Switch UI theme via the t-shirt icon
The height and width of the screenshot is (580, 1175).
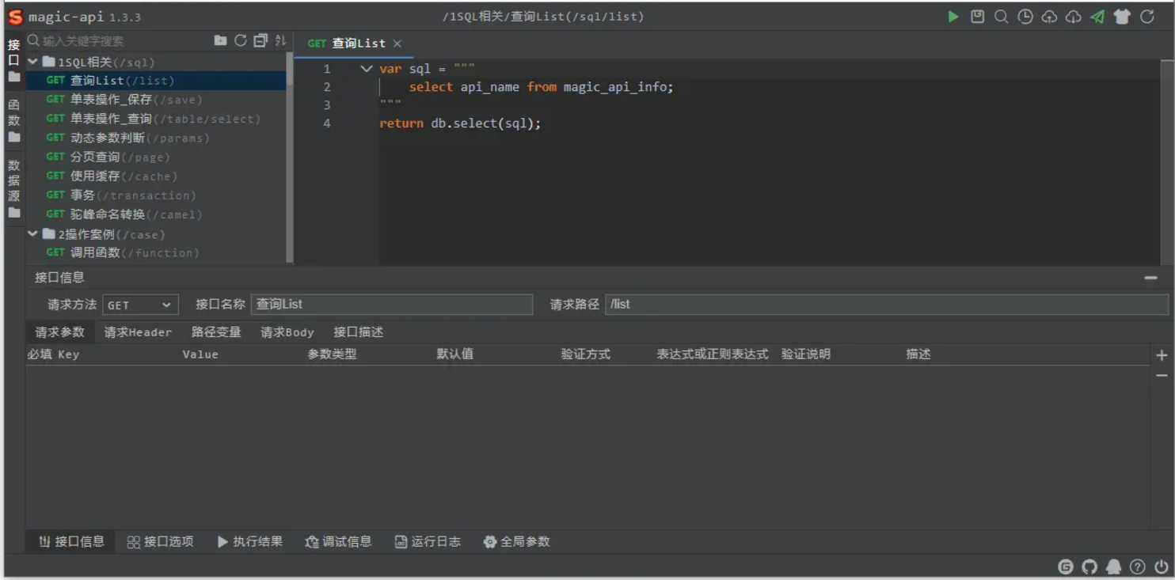tap(1122, 16)
